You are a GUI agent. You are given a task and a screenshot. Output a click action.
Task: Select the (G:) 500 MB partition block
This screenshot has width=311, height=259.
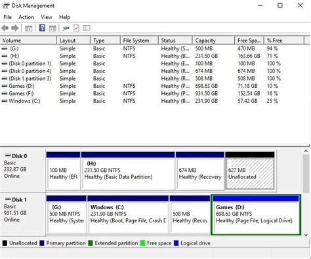pyautogui.click(x=66, y=214)
